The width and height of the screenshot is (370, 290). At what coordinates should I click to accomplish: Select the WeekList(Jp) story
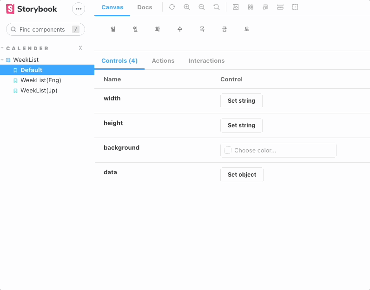tap(47, 90)
